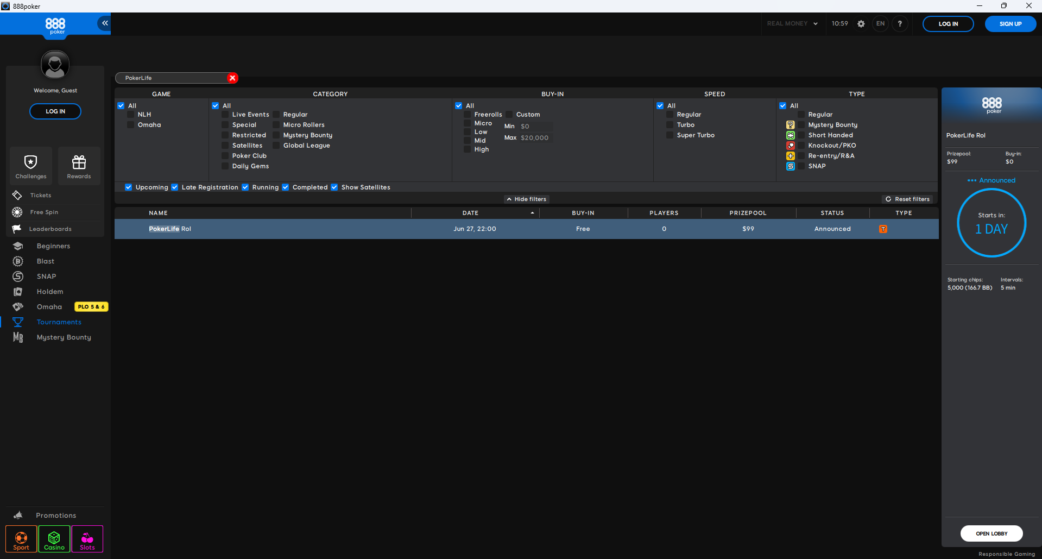The width and height of the screenshot is (1042, 559).
Task: Check Super Turbo speed filter
Action: pyautogui.click(x=670, y=135)
